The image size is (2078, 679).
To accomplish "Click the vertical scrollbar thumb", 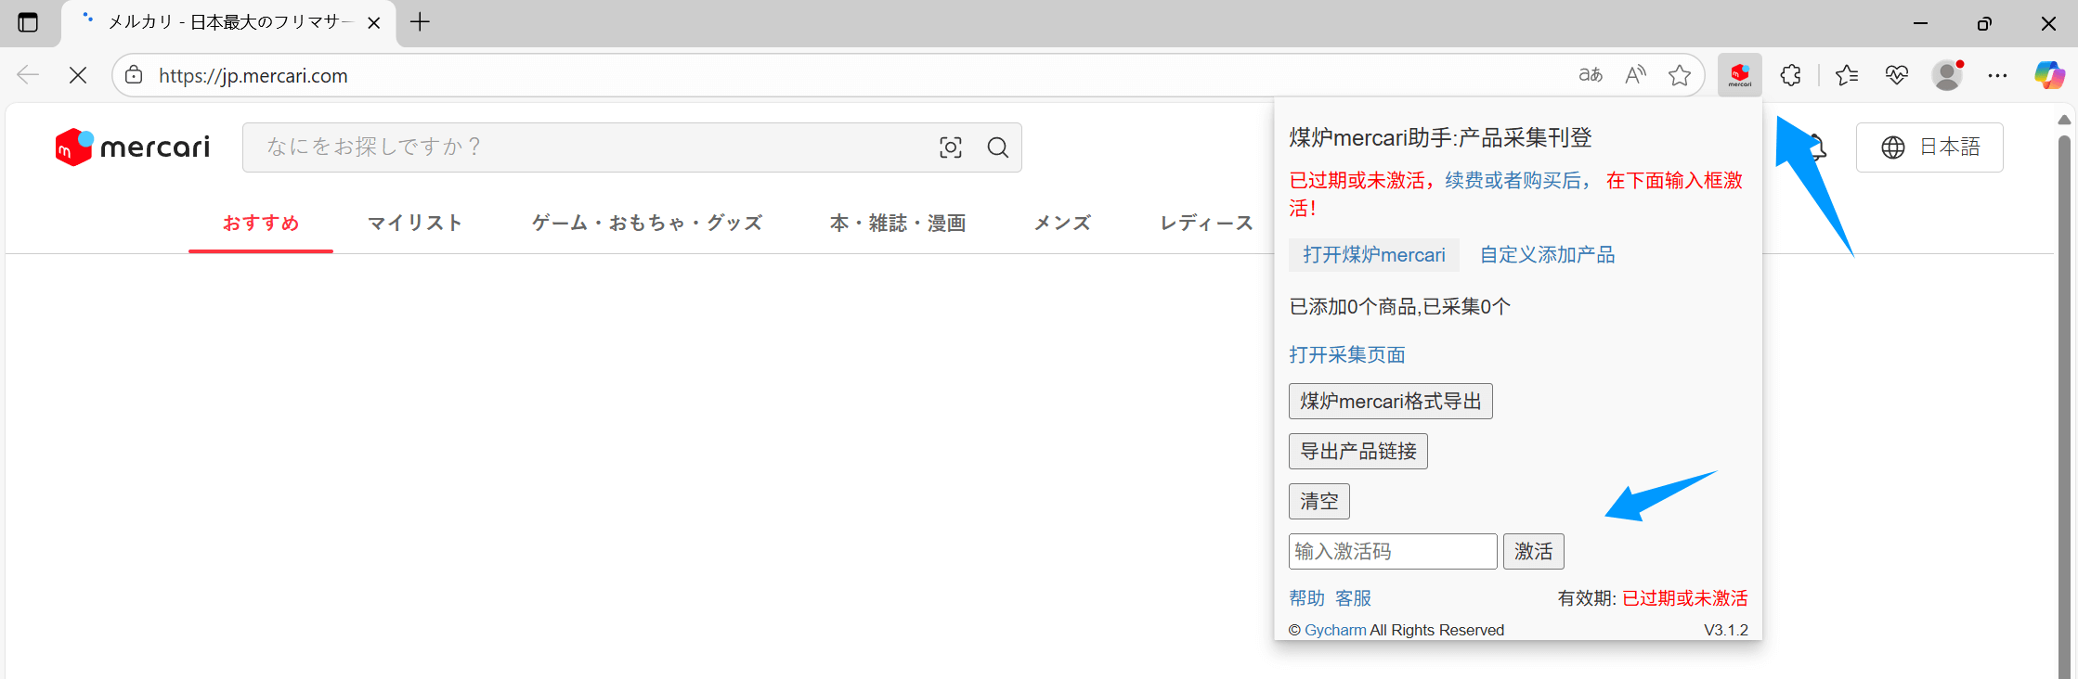I will 2064,408.
